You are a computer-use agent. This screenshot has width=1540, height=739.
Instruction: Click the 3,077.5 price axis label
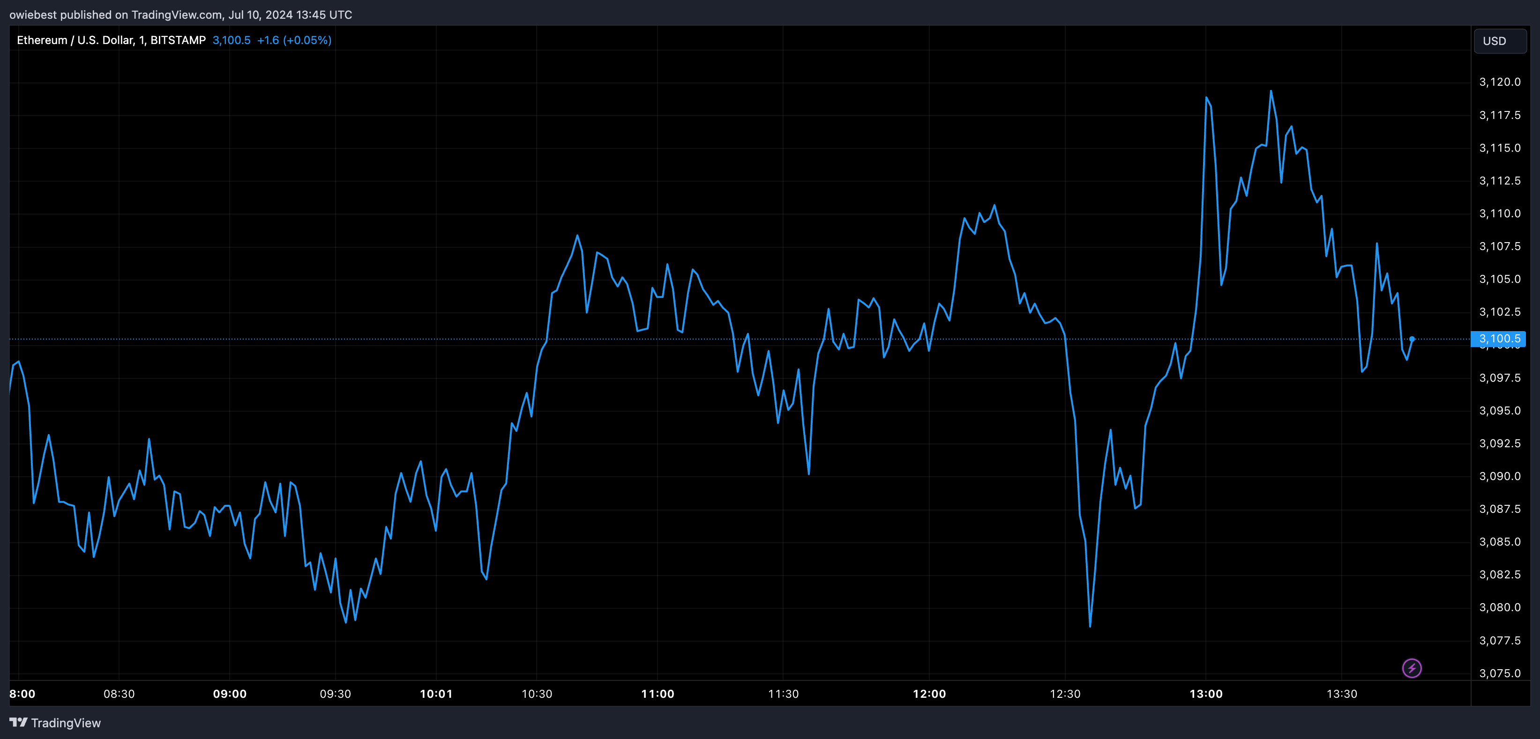pos(1499,641)
